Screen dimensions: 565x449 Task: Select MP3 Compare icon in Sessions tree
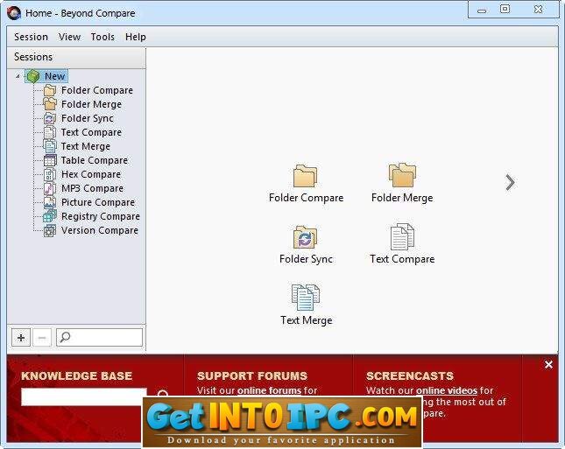pos(50,188)
